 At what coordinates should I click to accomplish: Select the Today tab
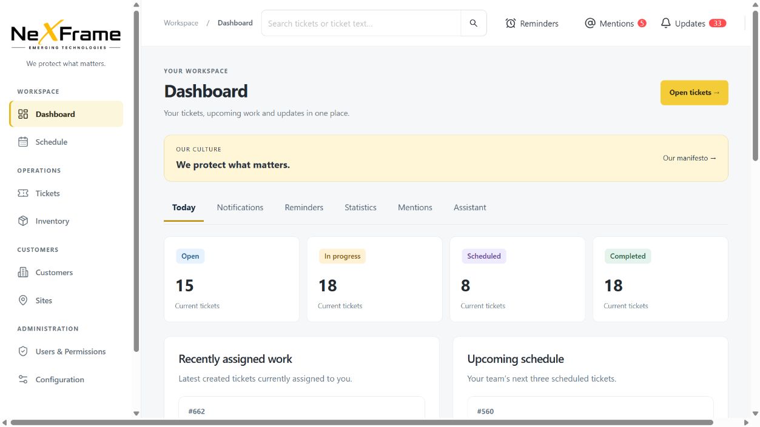(x=184, y=207)
